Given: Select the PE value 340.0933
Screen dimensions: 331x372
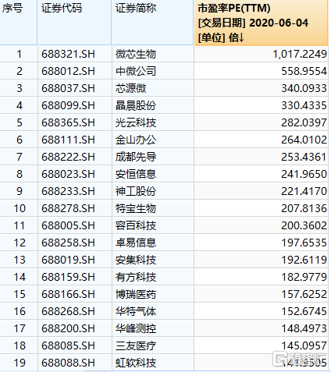Looking at the screenshot, I should click(x=304, y=88).
